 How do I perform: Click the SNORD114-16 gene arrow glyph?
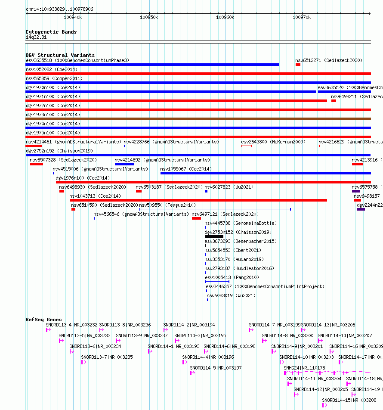pyautogui.click(x=332, y=351)
